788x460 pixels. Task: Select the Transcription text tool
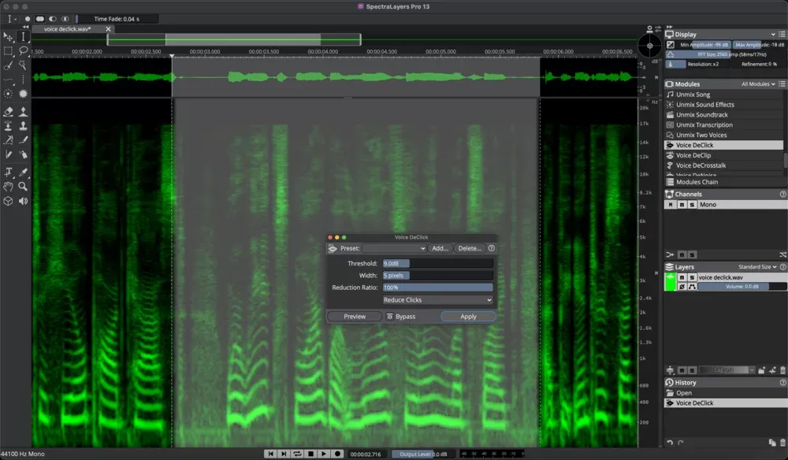click(x=8, y=172)
